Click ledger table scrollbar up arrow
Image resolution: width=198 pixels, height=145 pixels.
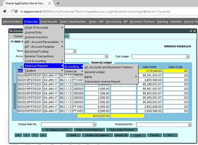coord(15,70)
